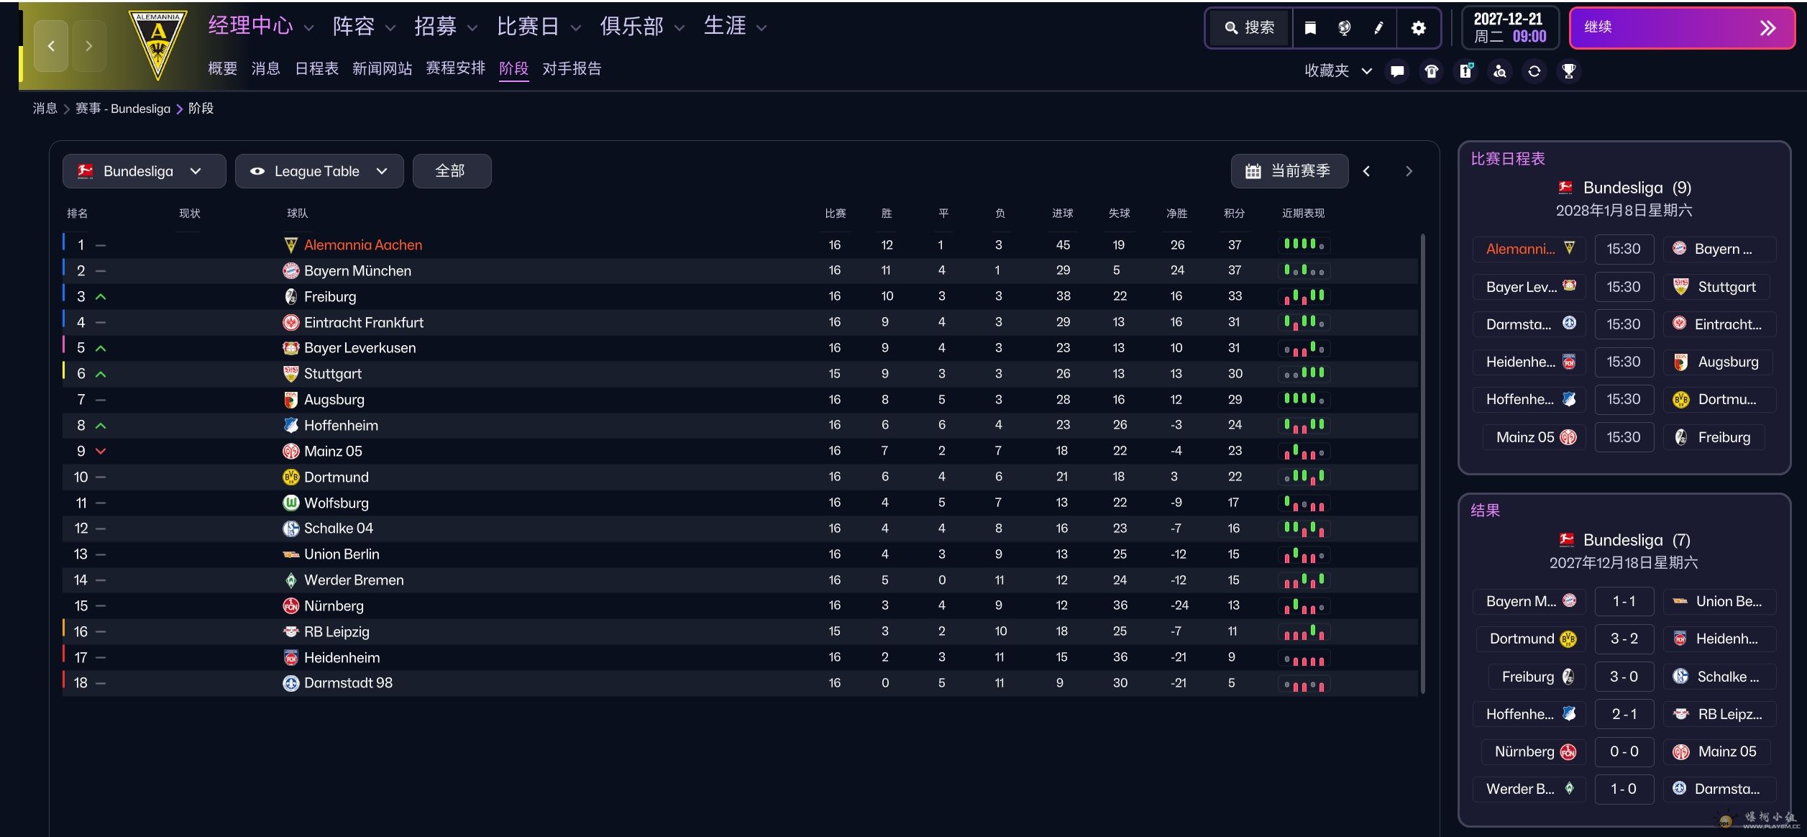Click Wolfsburg crest in league table

pyautogui.click(x=291, y=503)
